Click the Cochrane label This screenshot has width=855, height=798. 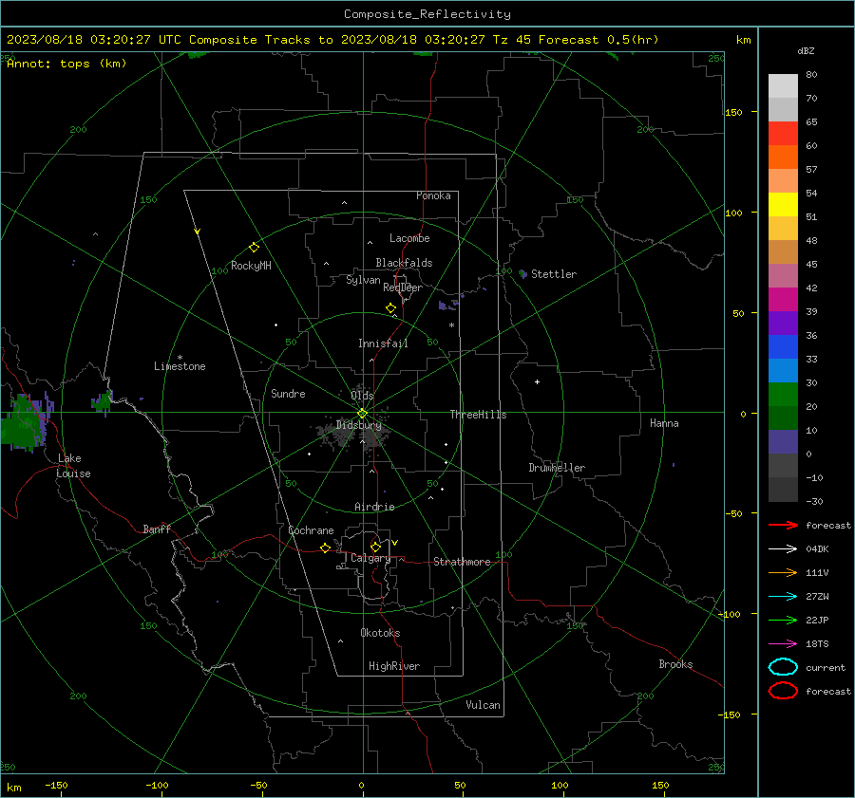[311, 530]
